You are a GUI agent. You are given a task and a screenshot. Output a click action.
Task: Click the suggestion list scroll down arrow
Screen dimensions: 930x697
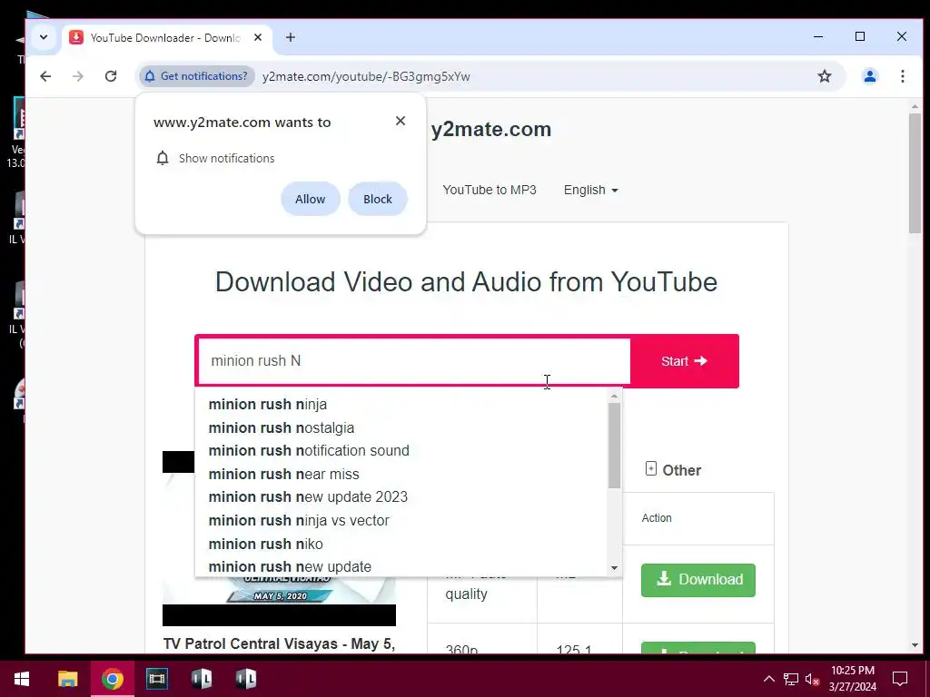[x=615, y=568]
